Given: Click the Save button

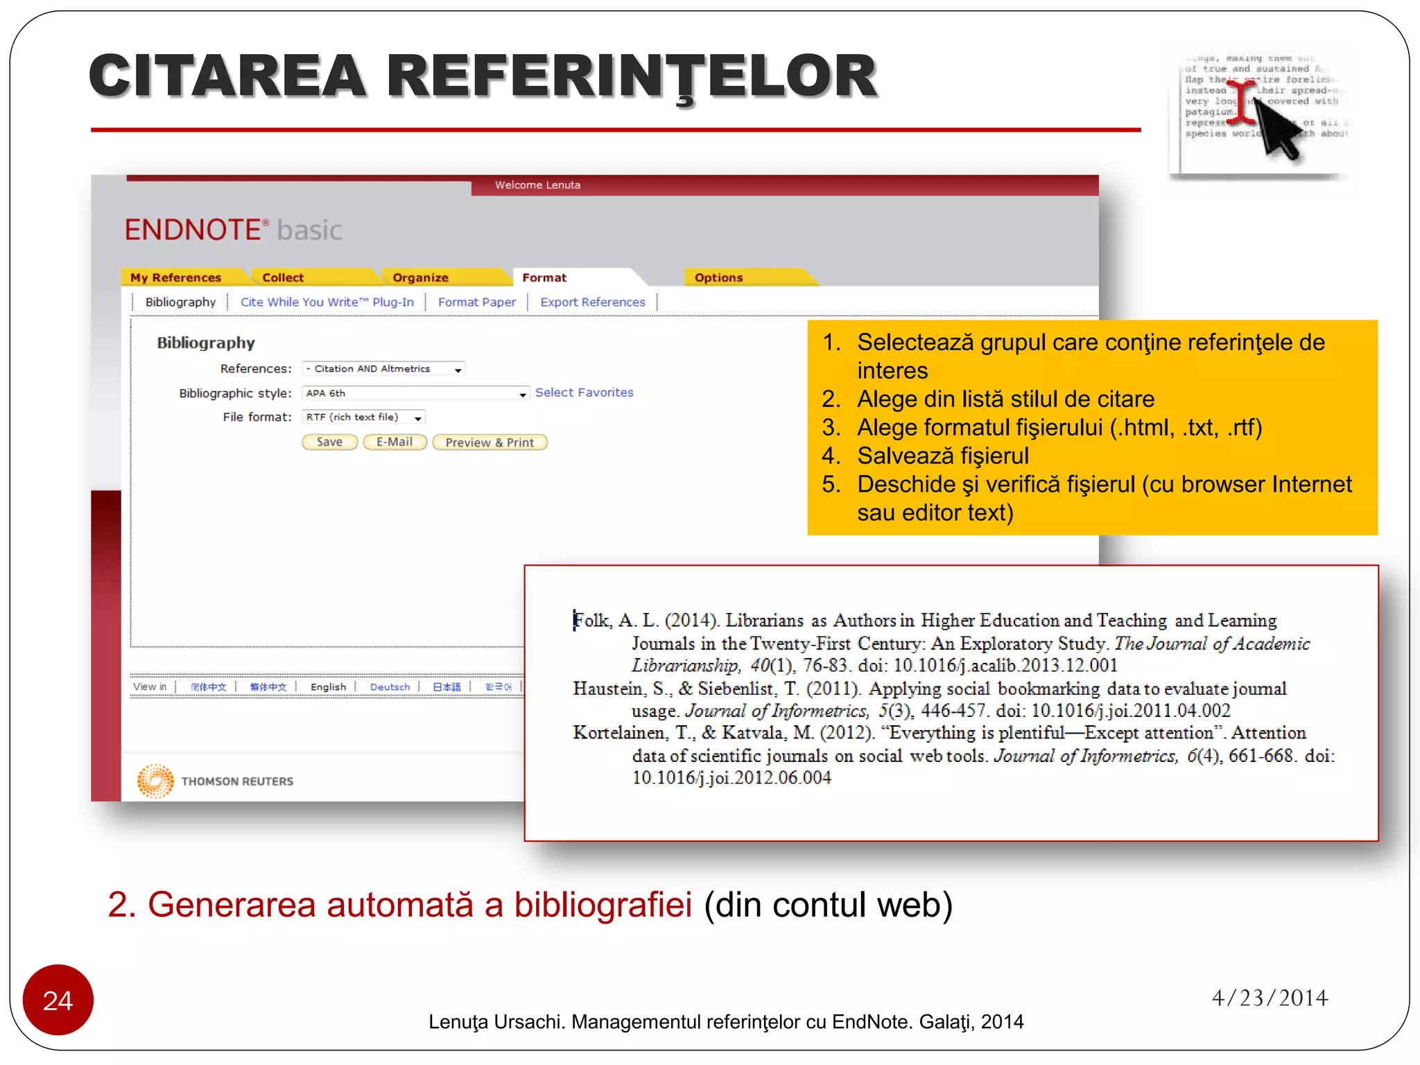Looking at the screenshot, I should tap(329, 442).
